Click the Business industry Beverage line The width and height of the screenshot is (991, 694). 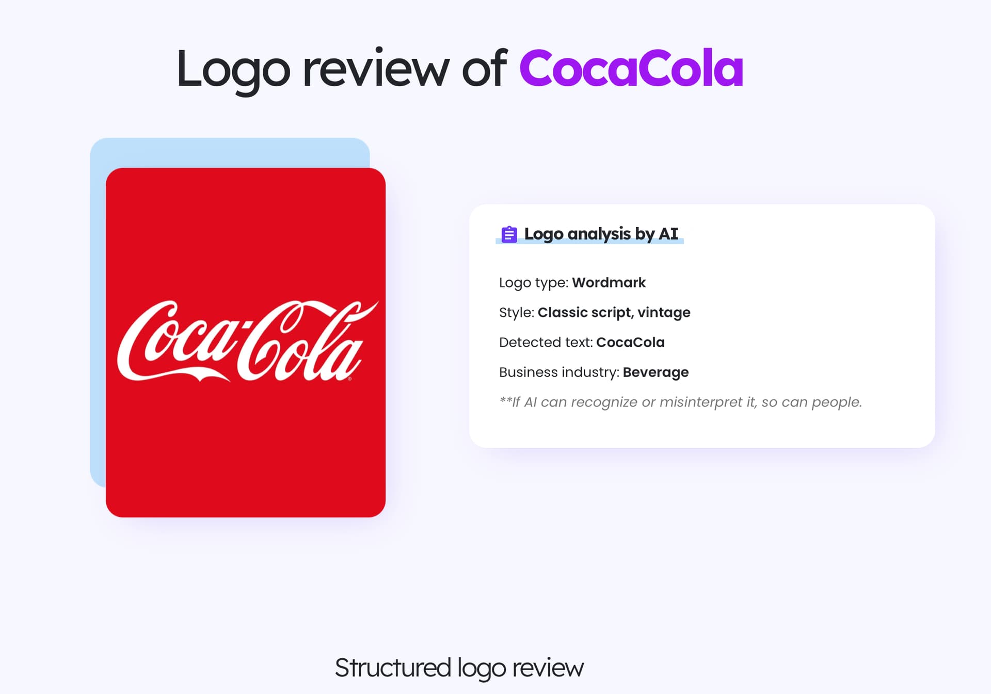click(x=594, y=372)
